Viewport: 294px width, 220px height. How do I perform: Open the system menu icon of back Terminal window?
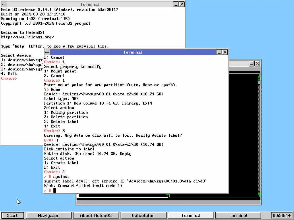(4, 4)
